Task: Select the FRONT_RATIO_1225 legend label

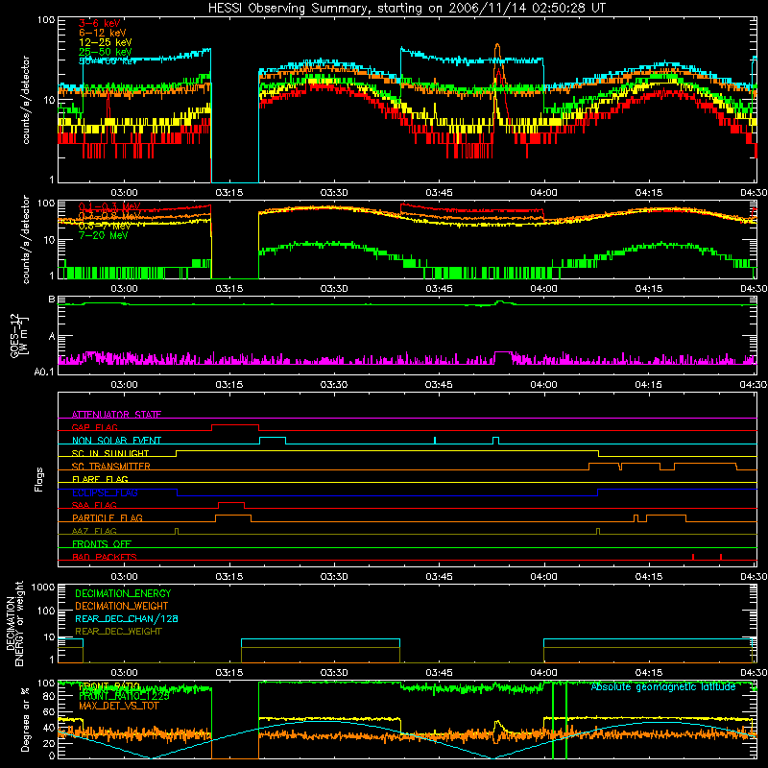Action: 124,696
